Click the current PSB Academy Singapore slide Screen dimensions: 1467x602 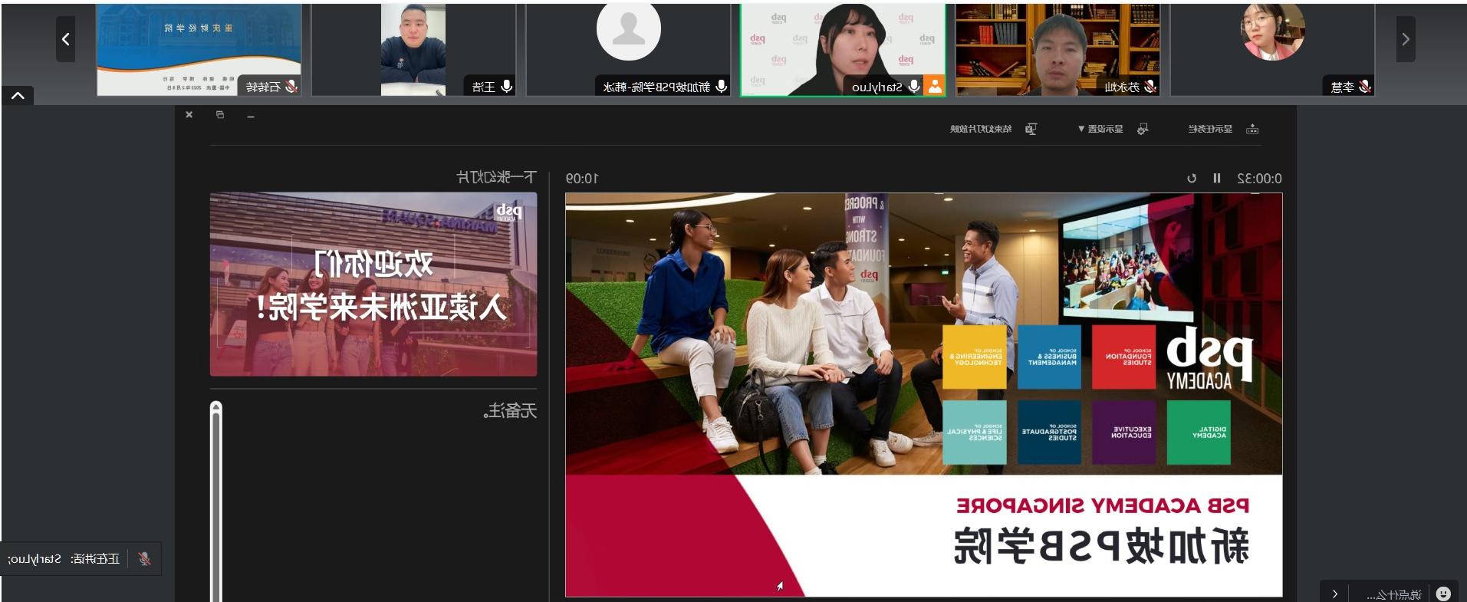point(923,394)
